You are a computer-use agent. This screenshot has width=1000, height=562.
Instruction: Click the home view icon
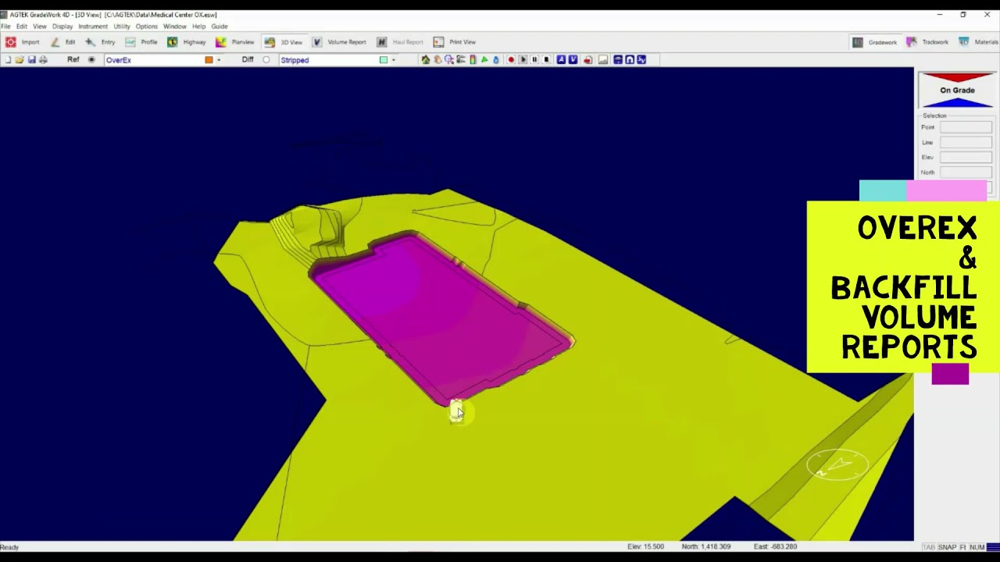pos(425,60)
